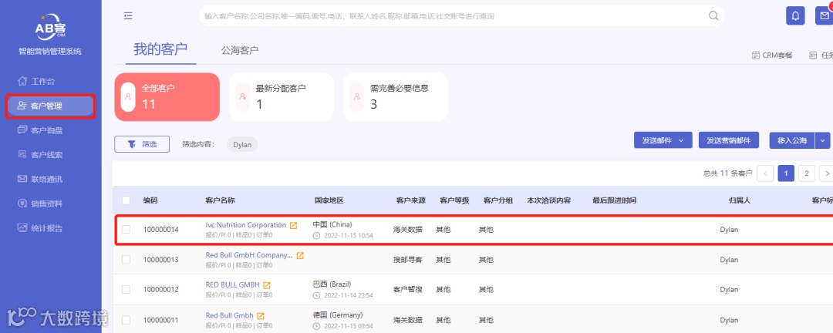833x333 pixels.
Task: Click the 归属人 column header
Action: click(740, 200)
